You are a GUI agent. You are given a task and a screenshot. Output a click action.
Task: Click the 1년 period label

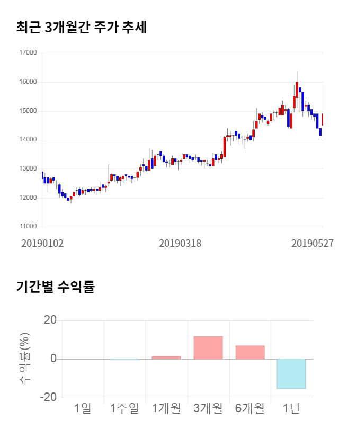(291, 408)
